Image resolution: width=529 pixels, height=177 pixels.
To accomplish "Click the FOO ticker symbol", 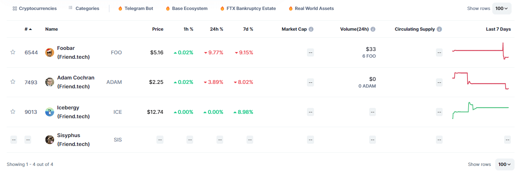I will point(116,52).
